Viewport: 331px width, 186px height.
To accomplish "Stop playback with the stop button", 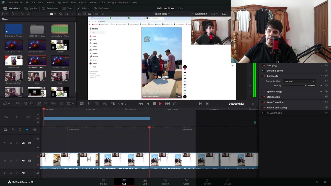I will click(154, 104).
